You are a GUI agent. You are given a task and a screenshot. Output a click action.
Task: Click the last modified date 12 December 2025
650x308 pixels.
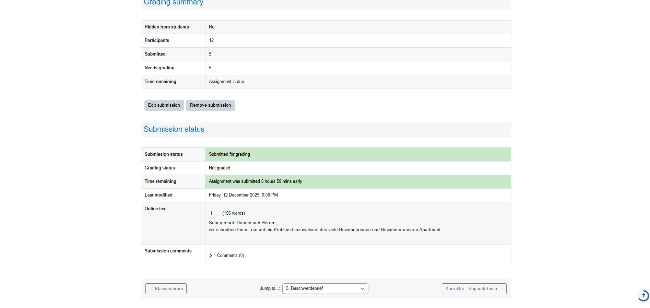pyautogui.click(x=243, y=195)
